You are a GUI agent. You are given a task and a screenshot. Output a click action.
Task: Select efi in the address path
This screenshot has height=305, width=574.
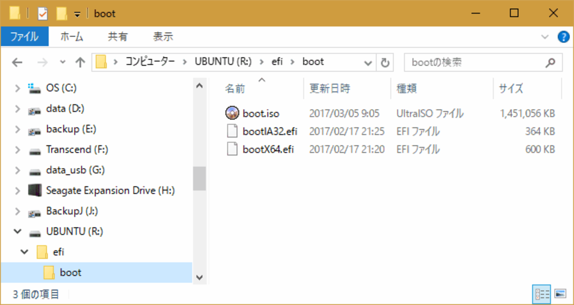point(277,62)
